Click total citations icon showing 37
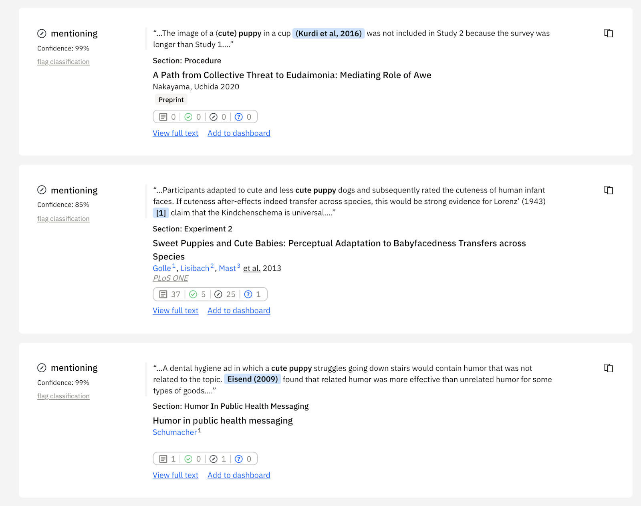The image size is (641, 506). click(163, 295)
